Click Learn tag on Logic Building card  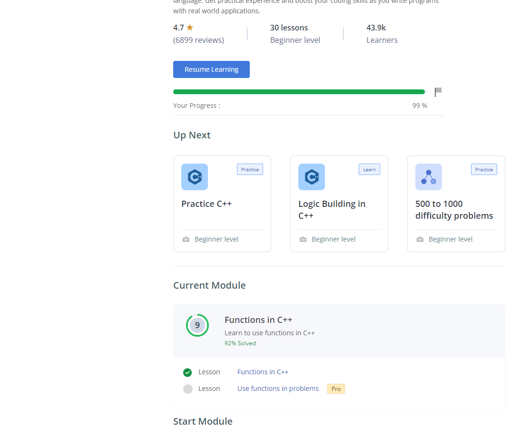[370, 169]
